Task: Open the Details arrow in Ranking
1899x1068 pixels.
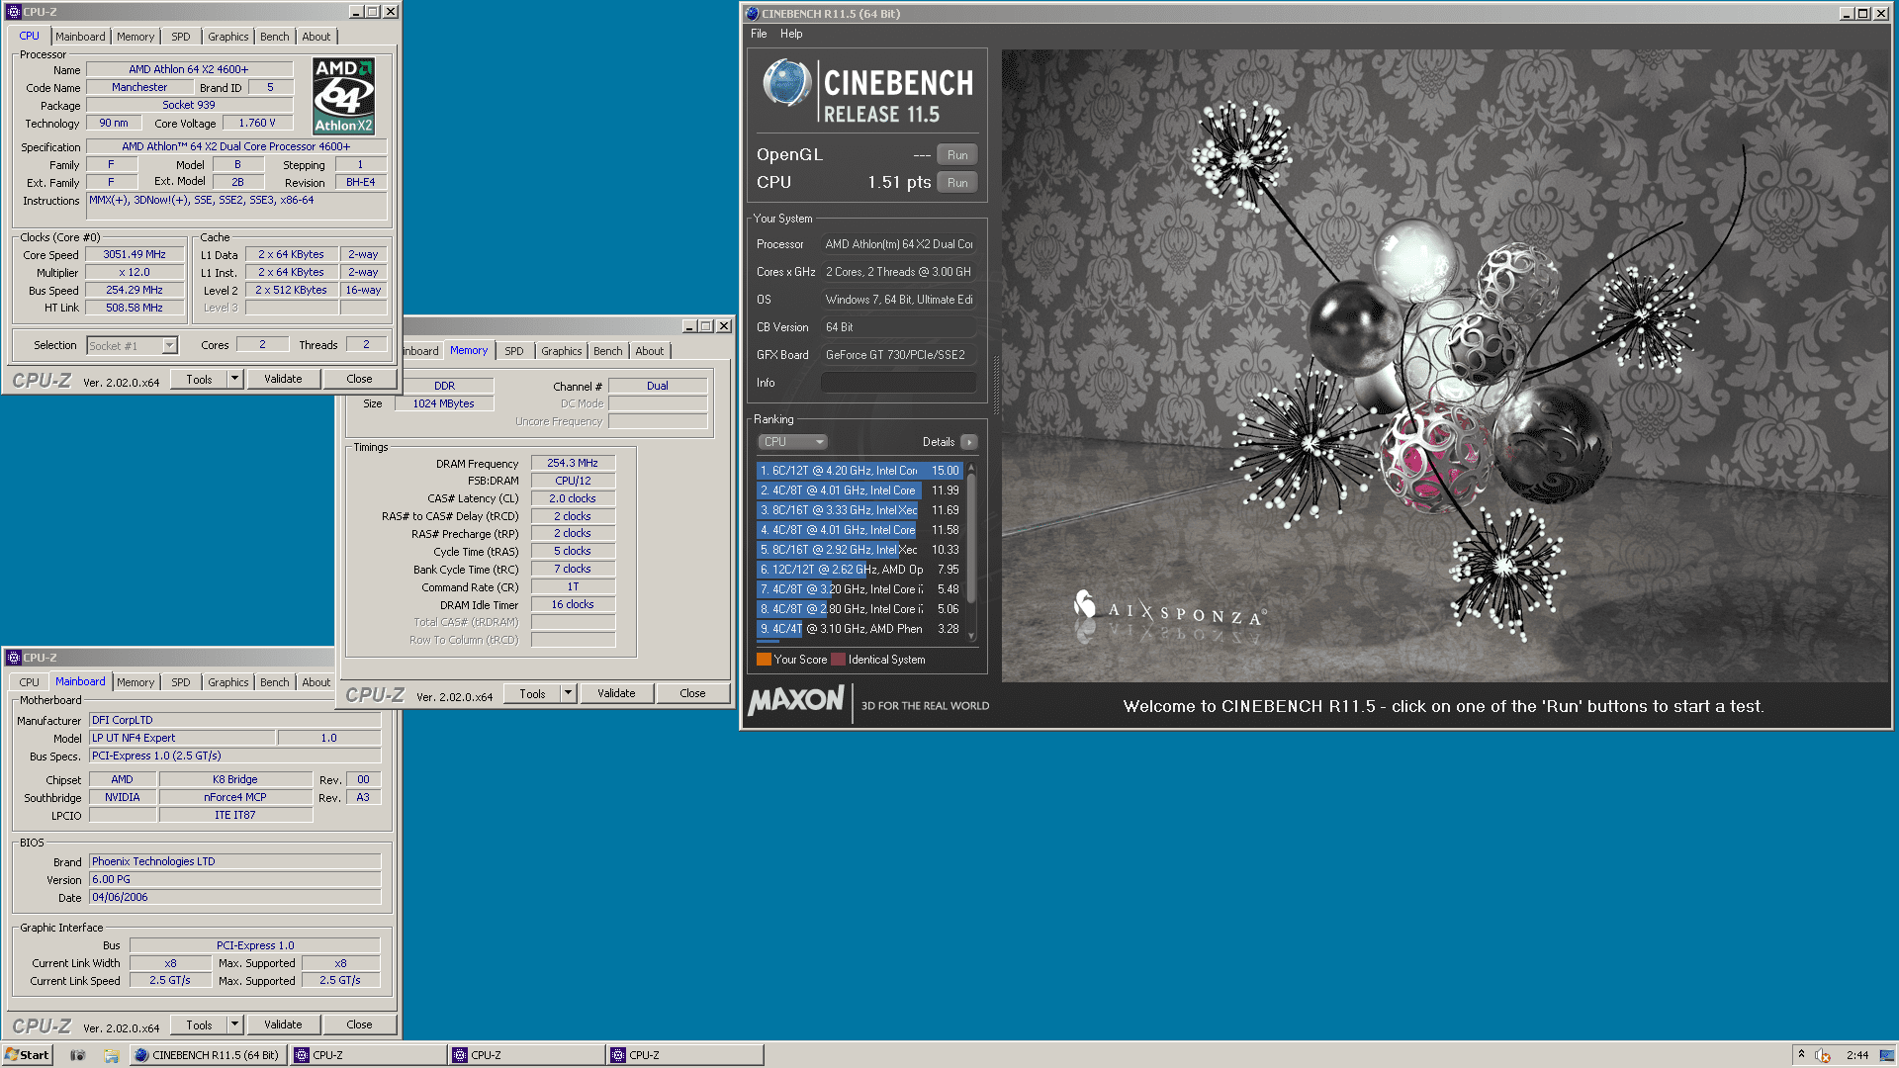Action: [969, 442]
